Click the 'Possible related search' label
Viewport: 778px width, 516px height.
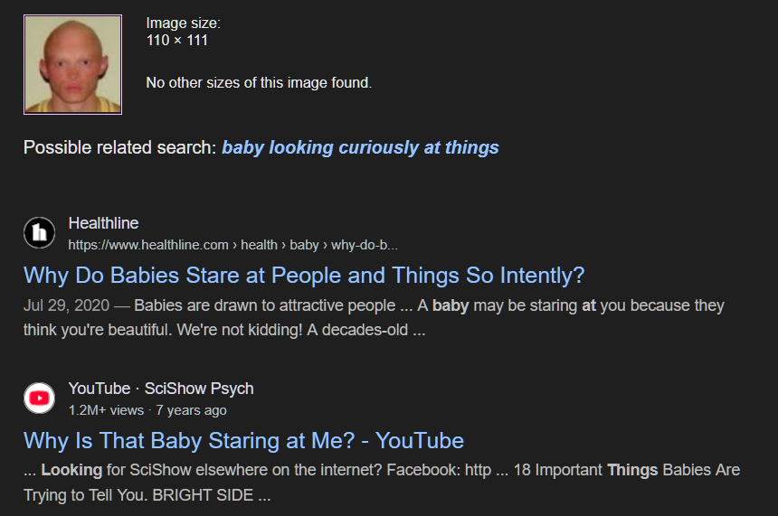tap(120, 147)
